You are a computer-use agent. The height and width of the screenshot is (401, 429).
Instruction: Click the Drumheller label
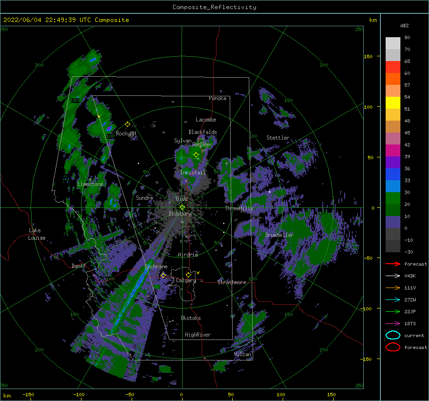279,235
